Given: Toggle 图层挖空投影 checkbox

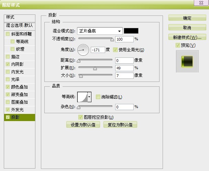Looking at the screenshot, I should tap(80, 117).
